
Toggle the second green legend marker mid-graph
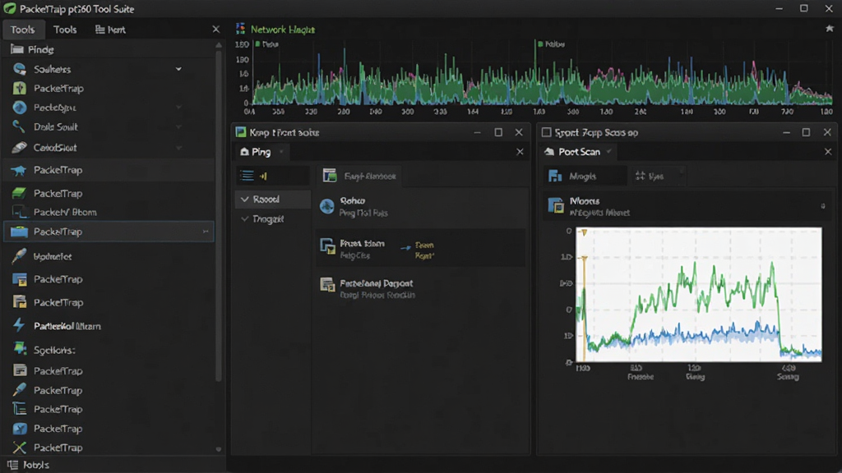coord(540,44)
